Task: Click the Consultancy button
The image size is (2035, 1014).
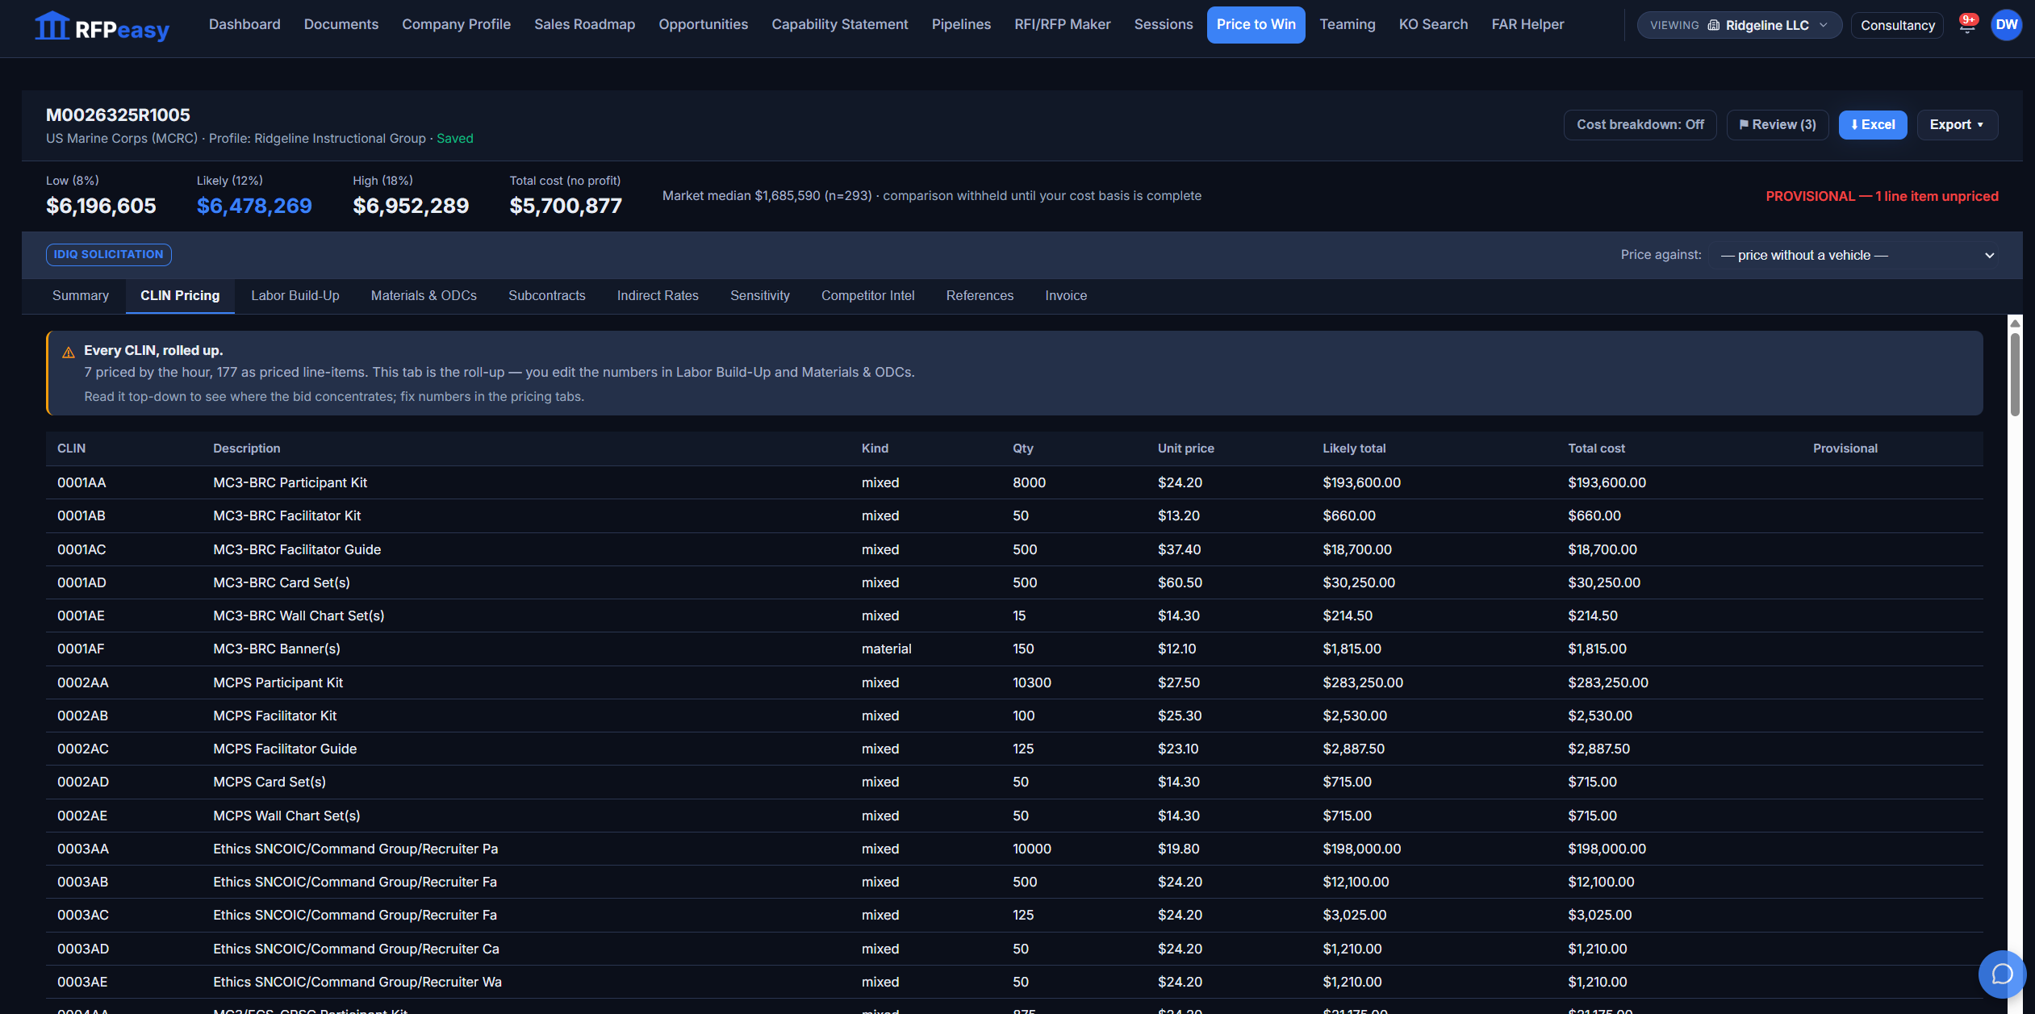Action: pos(1897,25)
